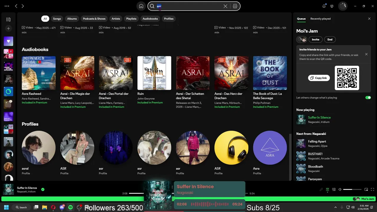The width and height of the screenshot is (377, 212).
Task: Click the Jam QR code
Action: point(347,78)
